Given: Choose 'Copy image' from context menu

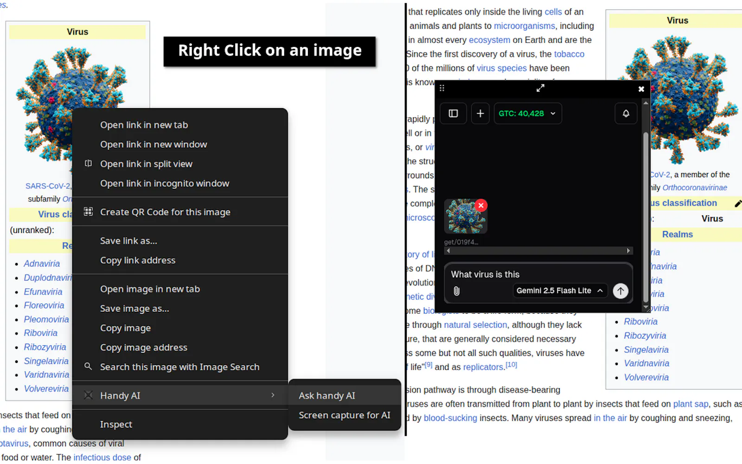Looking at the screenshot, I should point(180,328).
